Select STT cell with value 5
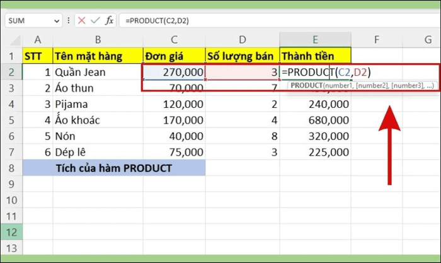This screenshot has width=441, height=263. (38, 136)
